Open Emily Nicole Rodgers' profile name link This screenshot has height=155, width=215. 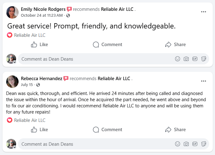pos(43,9)
